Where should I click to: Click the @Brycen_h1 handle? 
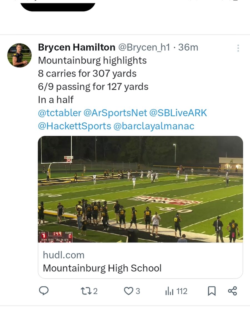144,47
